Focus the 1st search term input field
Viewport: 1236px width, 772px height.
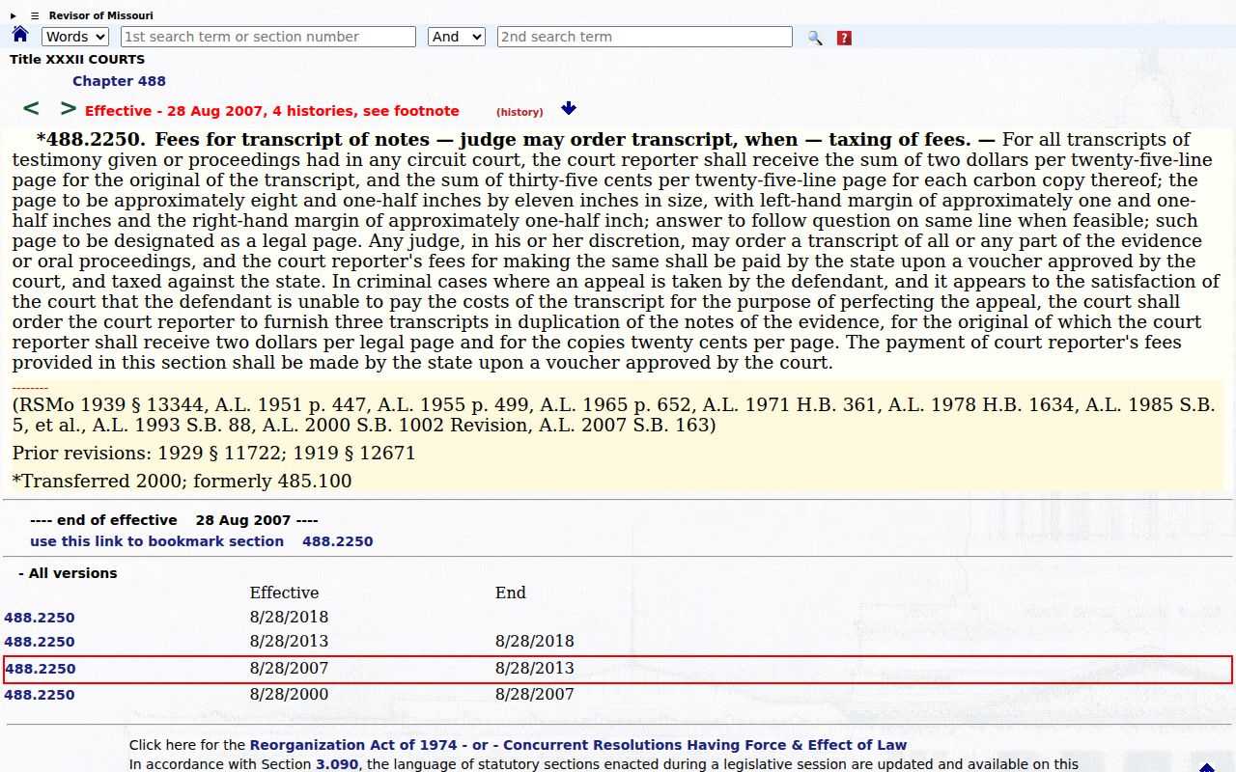pos(268,37)
